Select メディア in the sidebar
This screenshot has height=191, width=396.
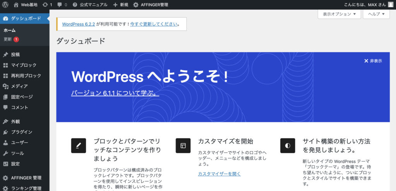point(19,86)
